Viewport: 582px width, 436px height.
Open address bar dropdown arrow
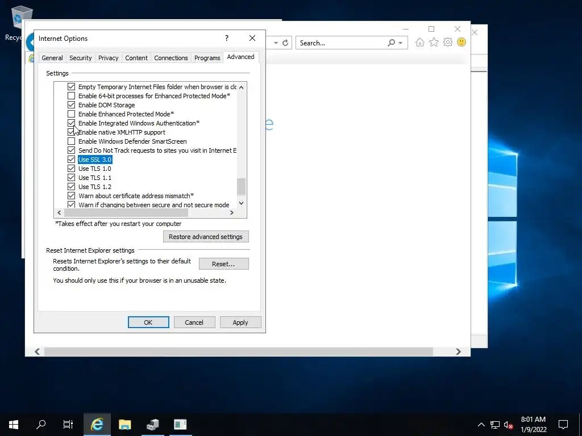coord(276,43)
